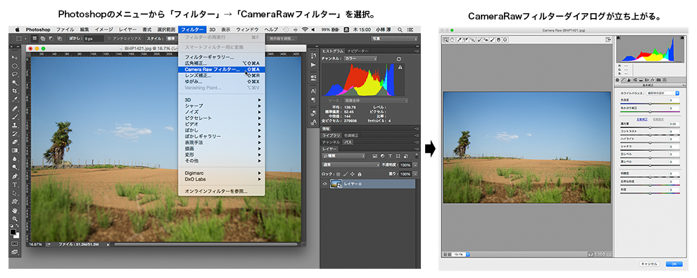Select Zoom tool in Camera Raw toolbar
The height and width of the screenshot is (278, 697).
tap(445, 40)
